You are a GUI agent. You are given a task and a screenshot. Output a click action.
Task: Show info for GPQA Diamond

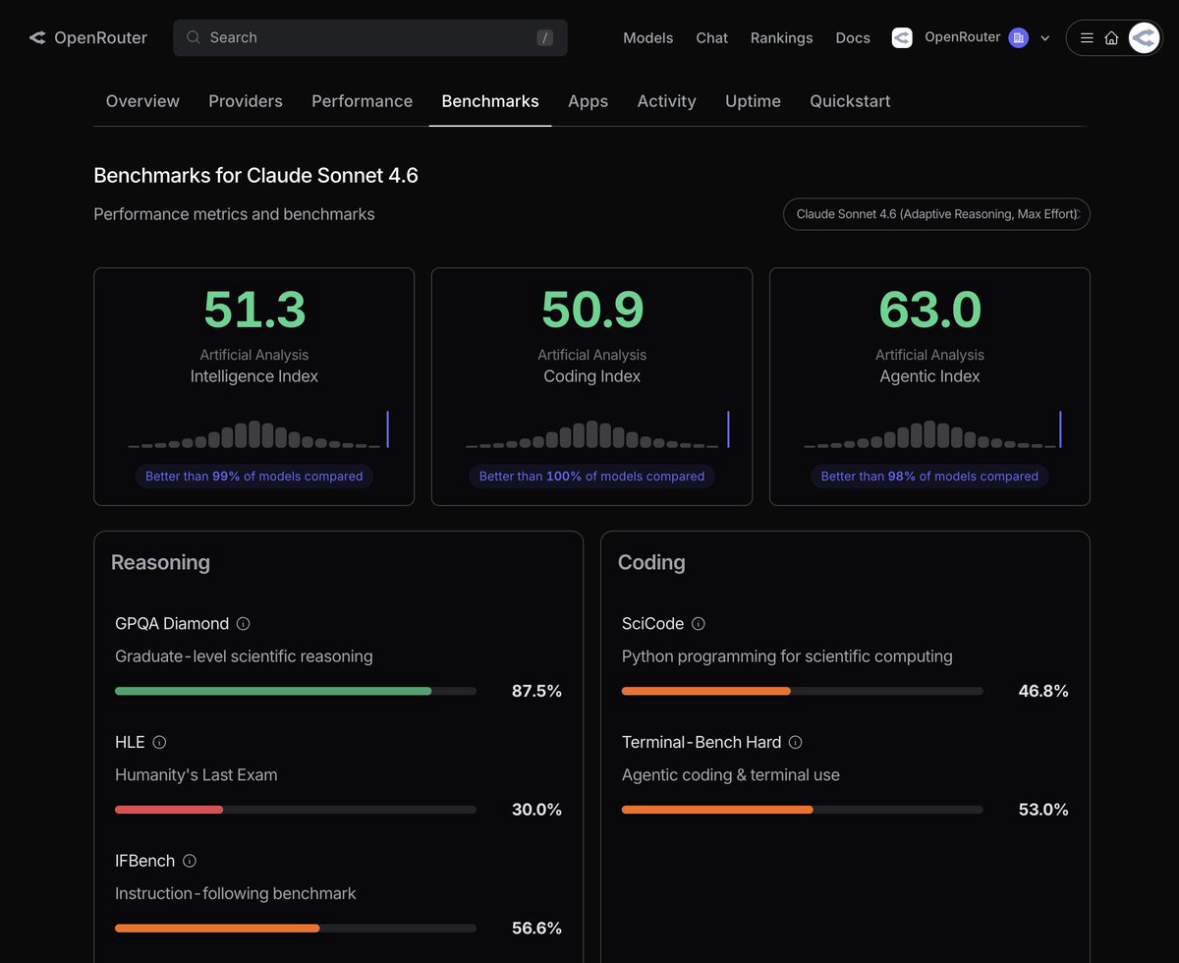tap(244, 624)
